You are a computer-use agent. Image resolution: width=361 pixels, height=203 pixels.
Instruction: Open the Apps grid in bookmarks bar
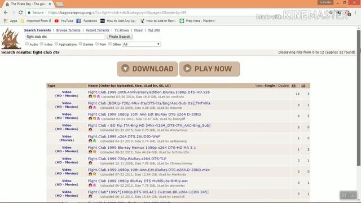(x=10, y=21)
